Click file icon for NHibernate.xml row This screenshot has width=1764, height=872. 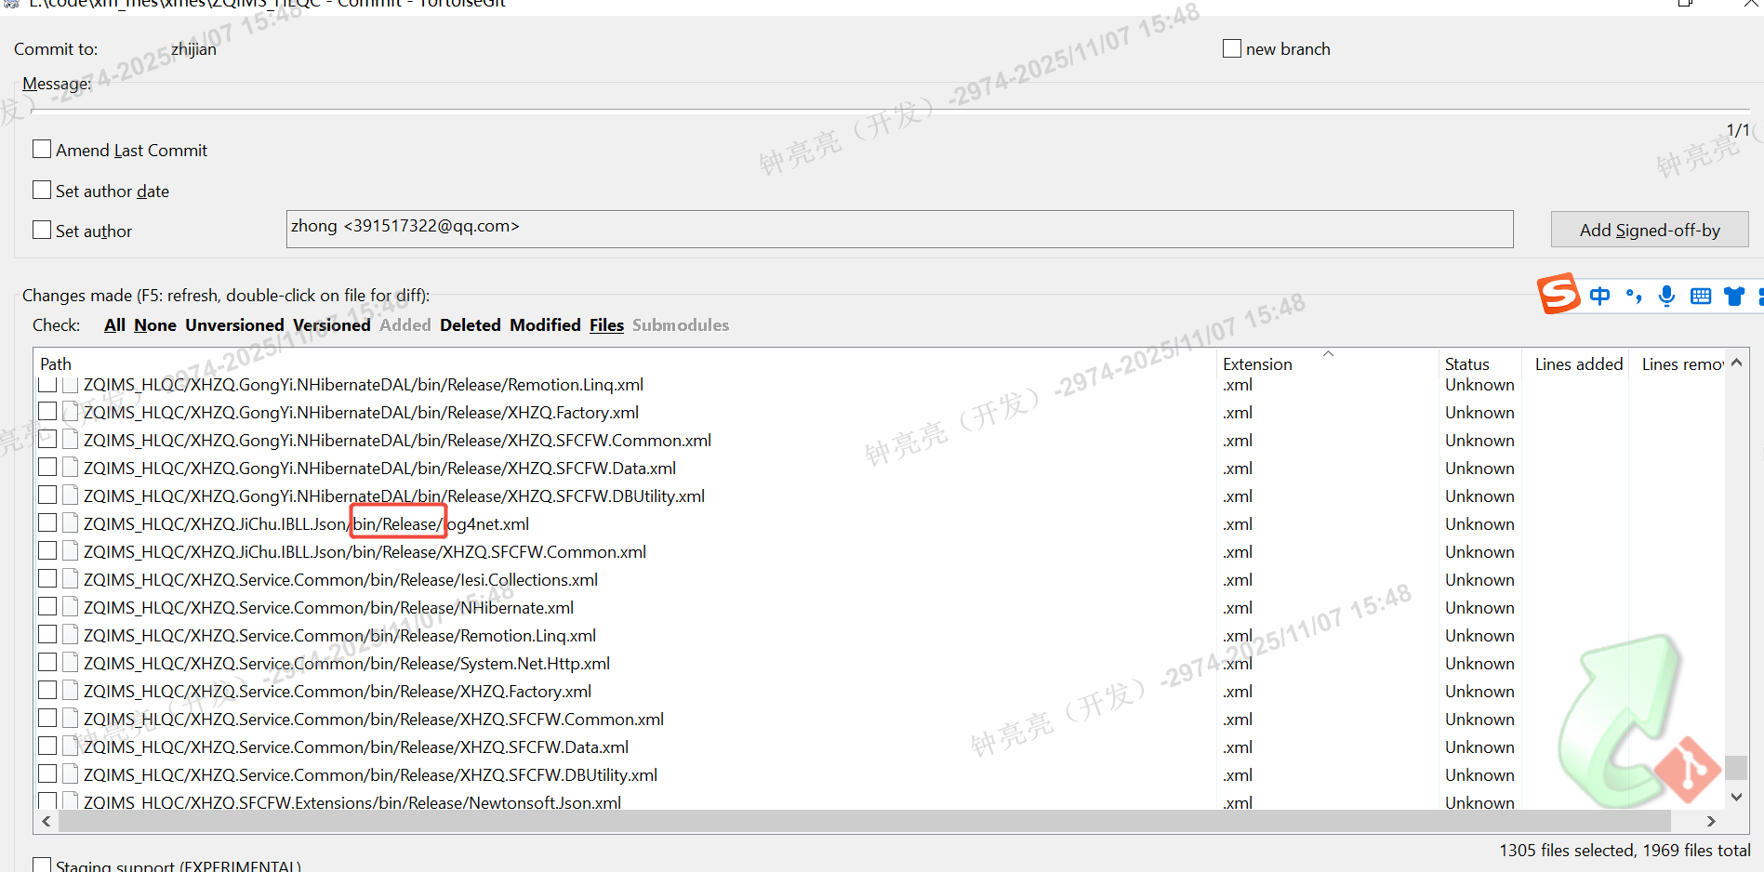pos(71,607)
